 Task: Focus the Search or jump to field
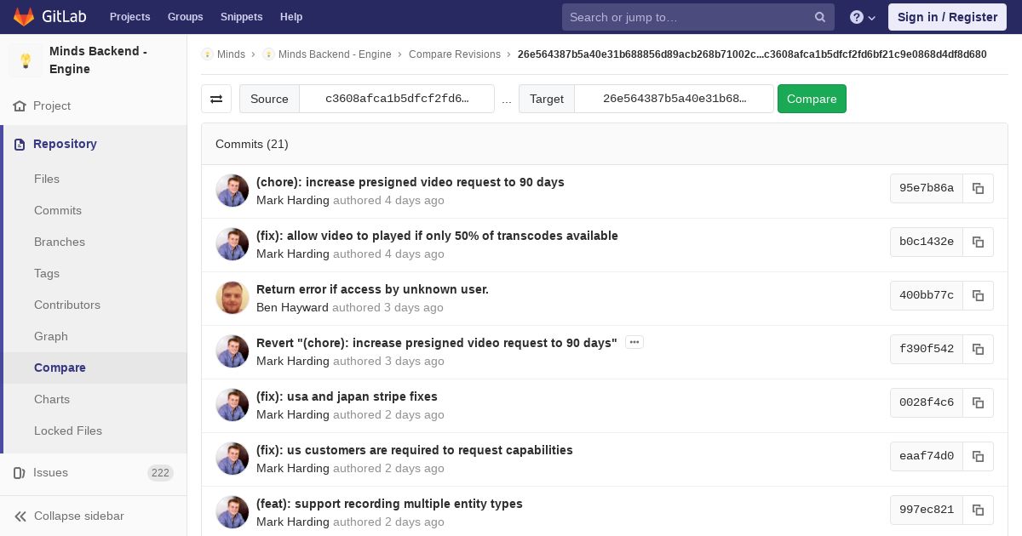pos(686,17)
